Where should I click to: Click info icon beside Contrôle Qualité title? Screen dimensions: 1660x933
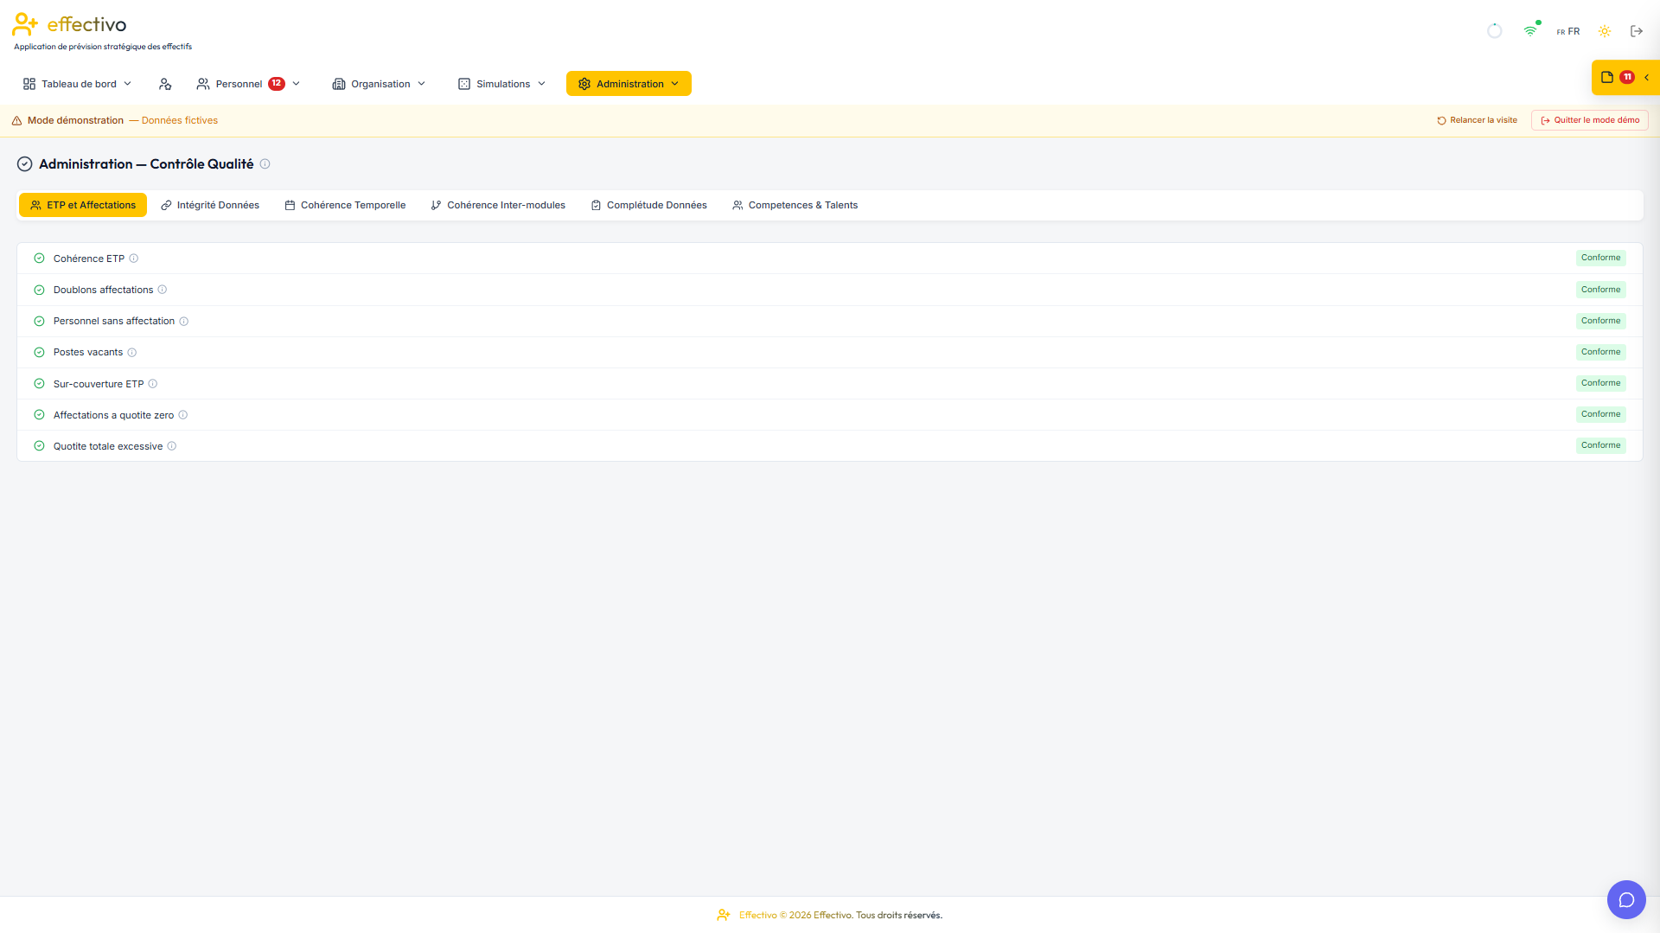pos(265,164)
